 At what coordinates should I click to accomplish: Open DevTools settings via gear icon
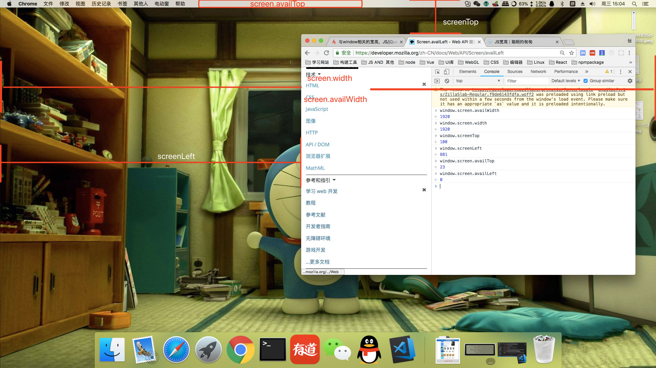pyautogui.click(x=630, y=81)
